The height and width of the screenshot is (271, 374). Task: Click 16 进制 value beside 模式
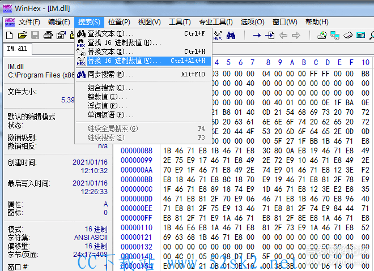pyautogui.click(x=96, y=229)
